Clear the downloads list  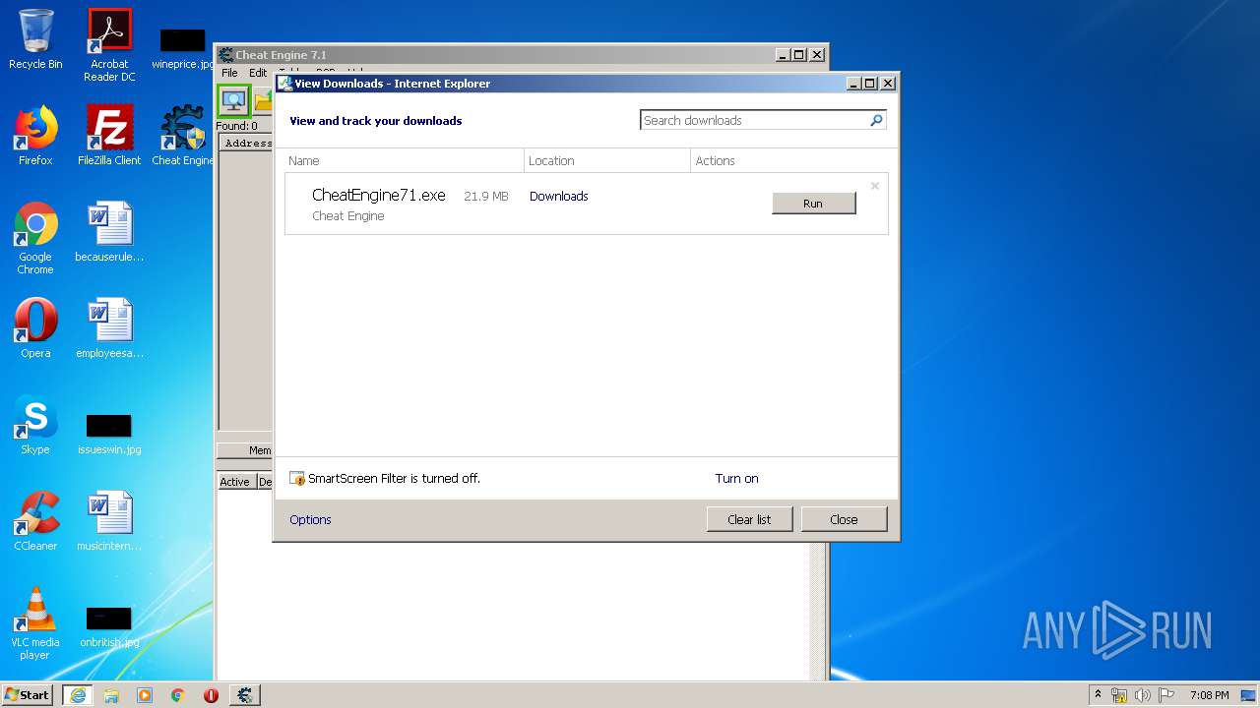749,519
